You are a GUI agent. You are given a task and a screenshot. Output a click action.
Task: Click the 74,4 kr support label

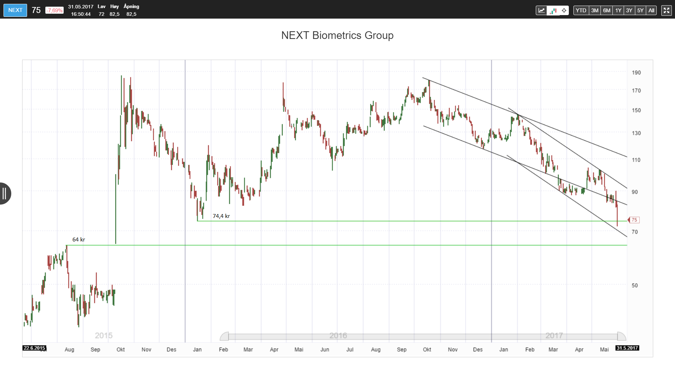coord(221,216)
